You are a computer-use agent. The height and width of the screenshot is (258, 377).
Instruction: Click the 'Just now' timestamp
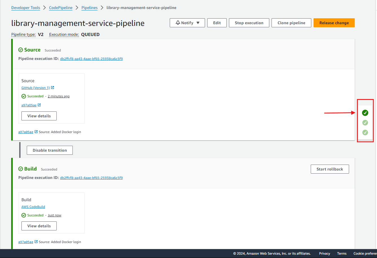(54, 215)
